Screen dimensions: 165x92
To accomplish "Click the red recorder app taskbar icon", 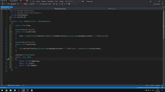I will [x=28, y=90].
